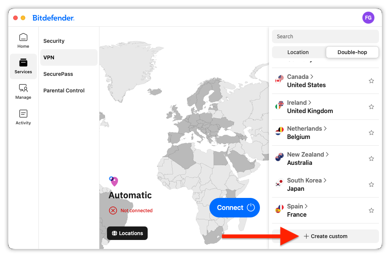Select the Australia destination text

299,163
